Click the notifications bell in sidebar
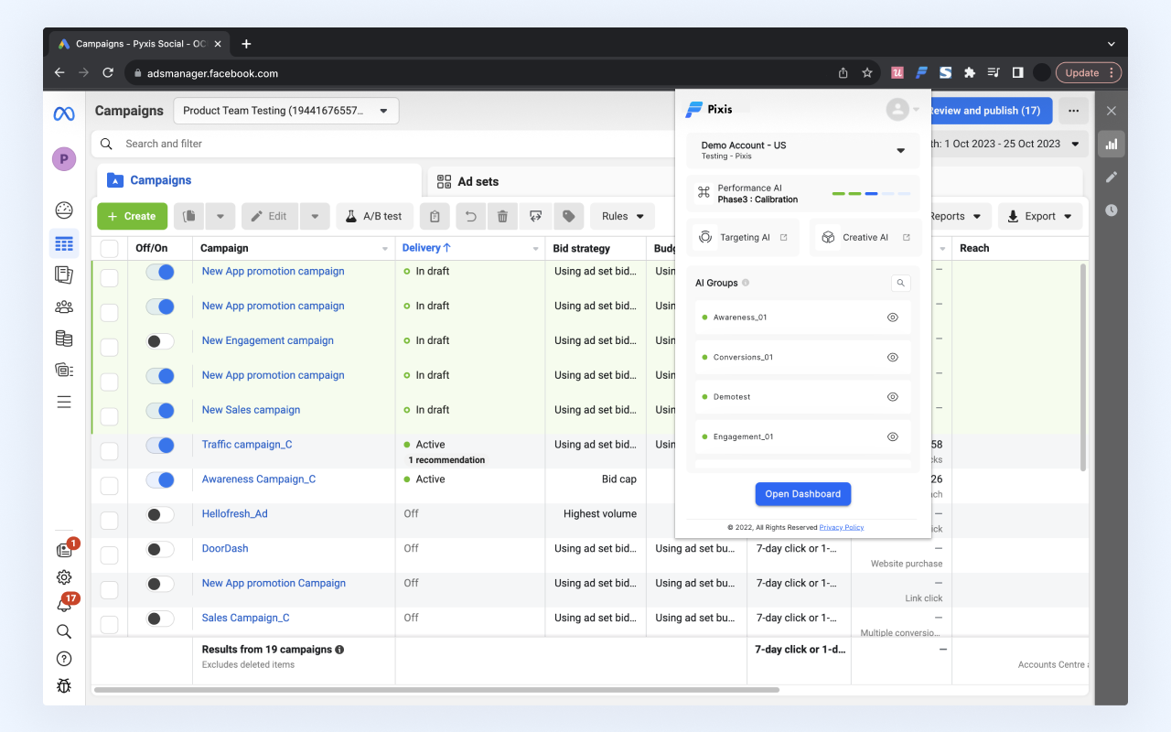Screen dimensions: 1171x732 click(x=64, y=605)
